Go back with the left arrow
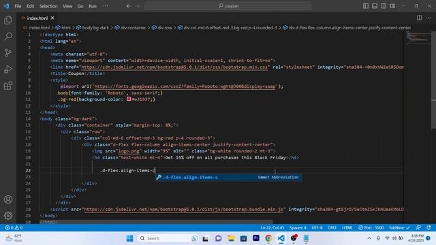Image resolution: width=436 pixels, height=245 pixels. pos(129,6)
